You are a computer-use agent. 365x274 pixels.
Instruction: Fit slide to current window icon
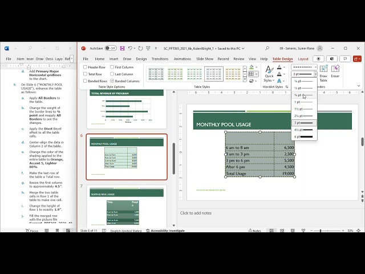click(x=359, y=231)
